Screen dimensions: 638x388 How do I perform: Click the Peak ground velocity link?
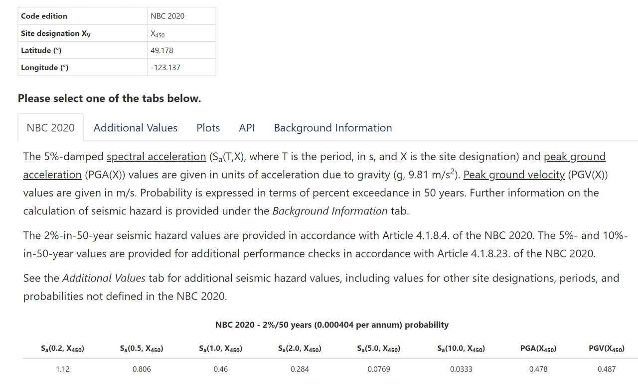[514, 175]
